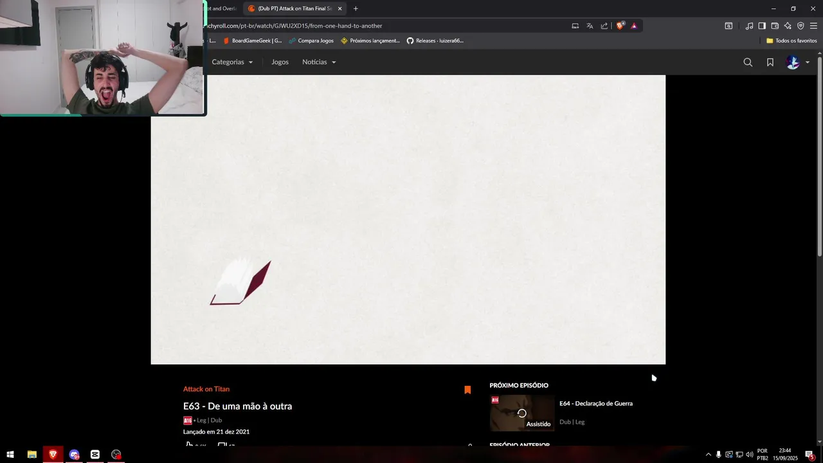Expand the Notícias dropdown
Screen dimensions: 823x463
point(319,62)
